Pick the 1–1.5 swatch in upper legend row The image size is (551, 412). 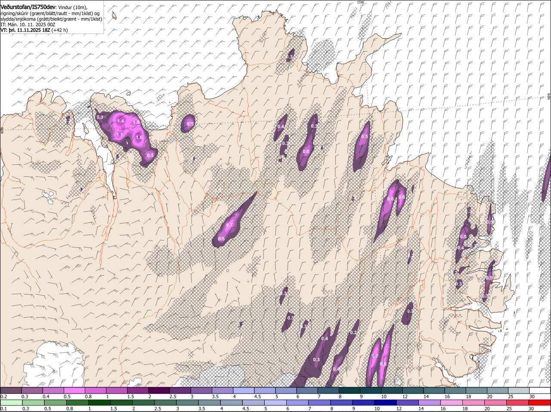coord(116,390)
